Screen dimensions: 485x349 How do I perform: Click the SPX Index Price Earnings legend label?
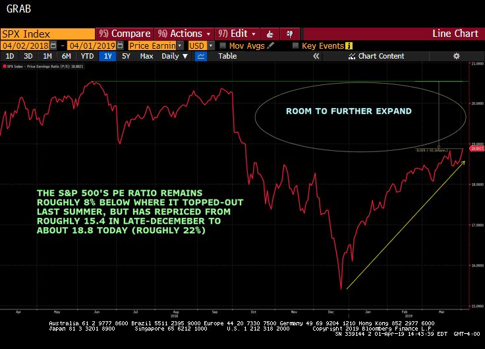(x=45, y=67)
